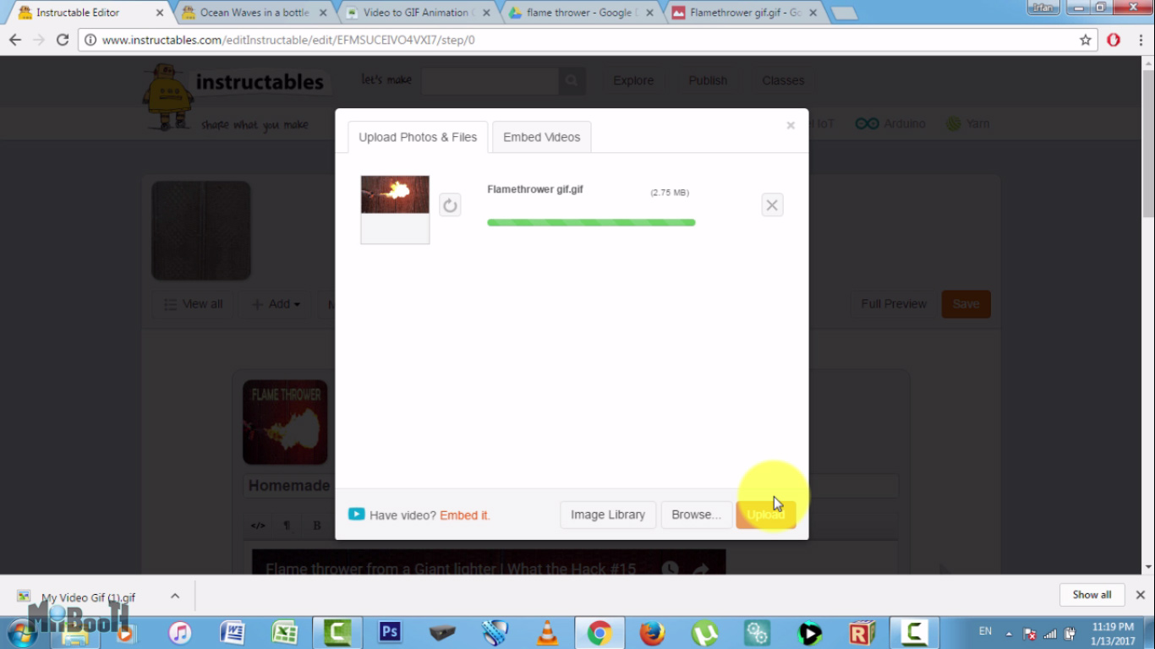Click the View all button
This screenshot has width=1155, height=649.
[x=194, y=304]
